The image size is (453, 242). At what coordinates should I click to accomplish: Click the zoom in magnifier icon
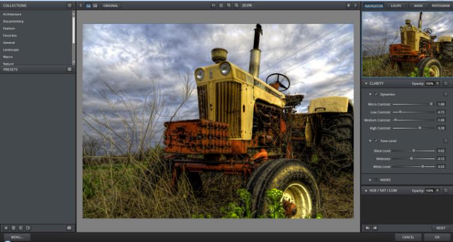pos(229,5)
